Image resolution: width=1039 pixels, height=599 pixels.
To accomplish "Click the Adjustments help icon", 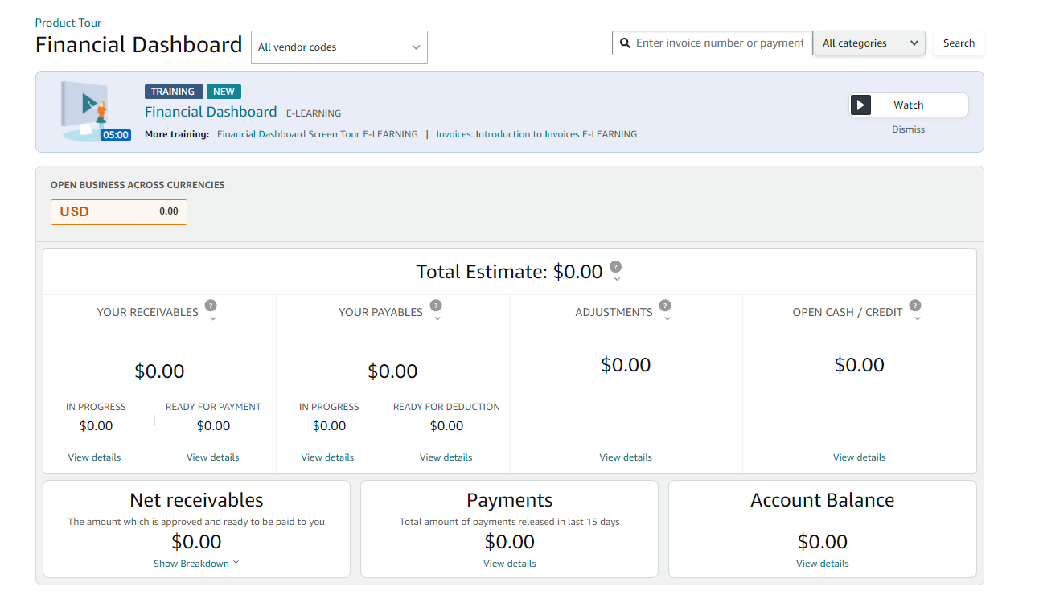I will (x=665, y=306).
